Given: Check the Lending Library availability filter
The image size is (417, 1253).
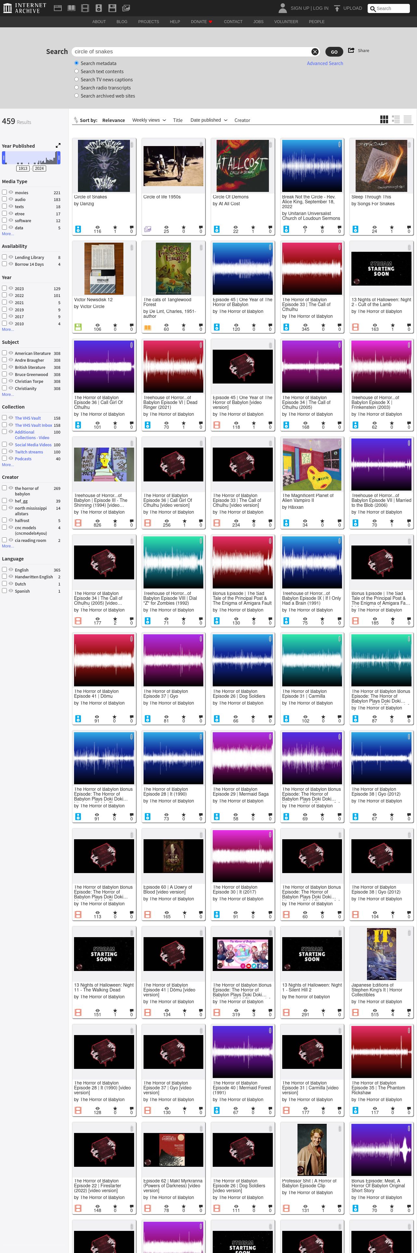Looking at the screenshot, I should 4,257.
